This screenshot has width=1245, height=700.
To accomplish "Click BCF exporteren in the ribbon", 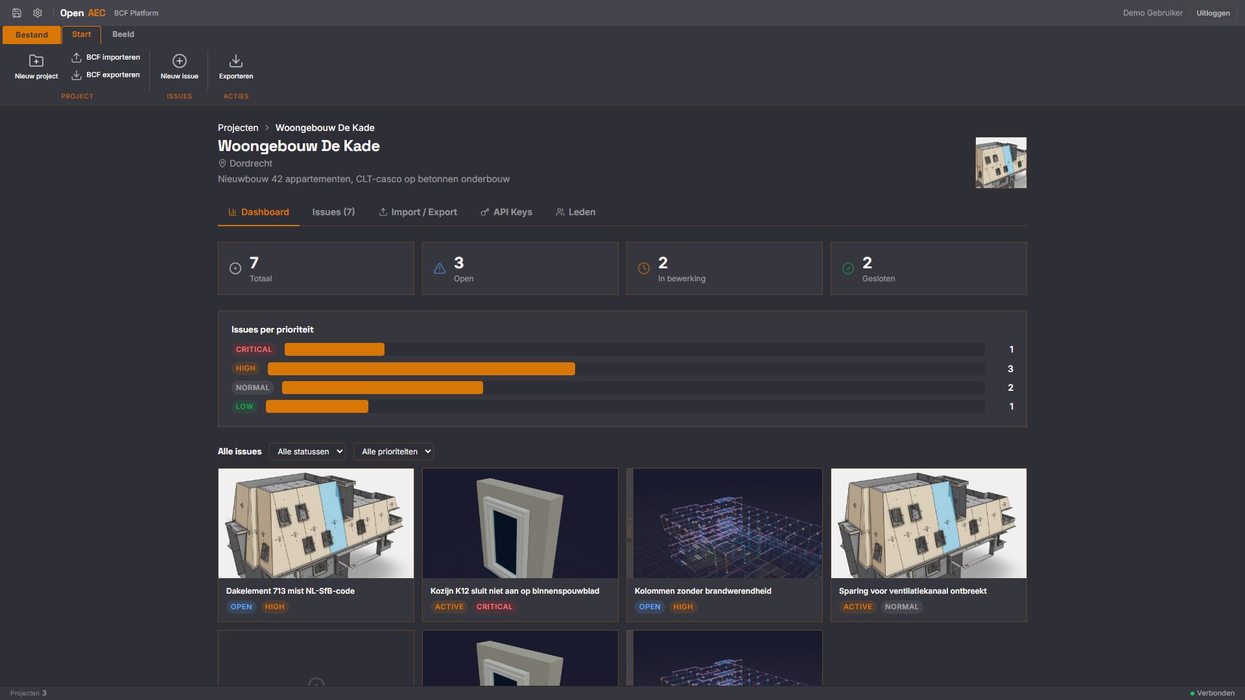I will coord(106,75).
